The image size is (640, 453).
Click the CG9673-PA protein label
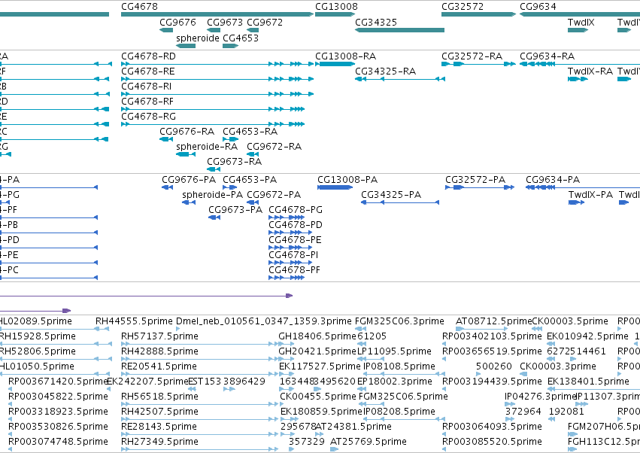pyautogui.click(x=235, y=210)
